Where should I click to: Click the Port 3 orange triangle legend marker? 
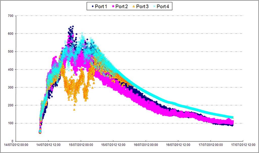(134, 7)
